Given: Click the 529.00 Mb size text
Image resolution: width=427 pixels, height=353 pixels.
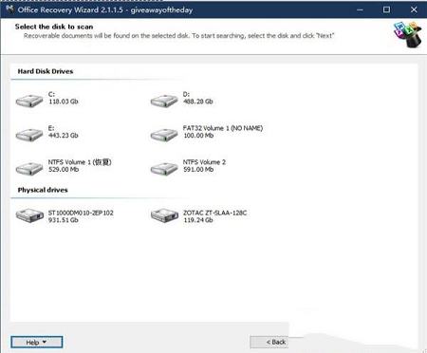Looking at the screenshot, I should [64, 169].
